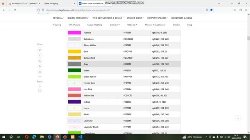Screen dimensions: 250x140
Task: Share article on Twitter icon
Action: click(x=40, y=50)
